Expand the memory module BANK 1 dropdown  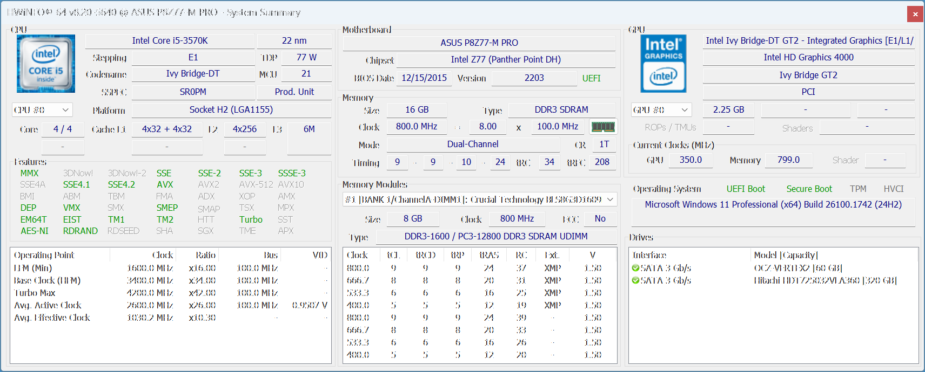480,199
